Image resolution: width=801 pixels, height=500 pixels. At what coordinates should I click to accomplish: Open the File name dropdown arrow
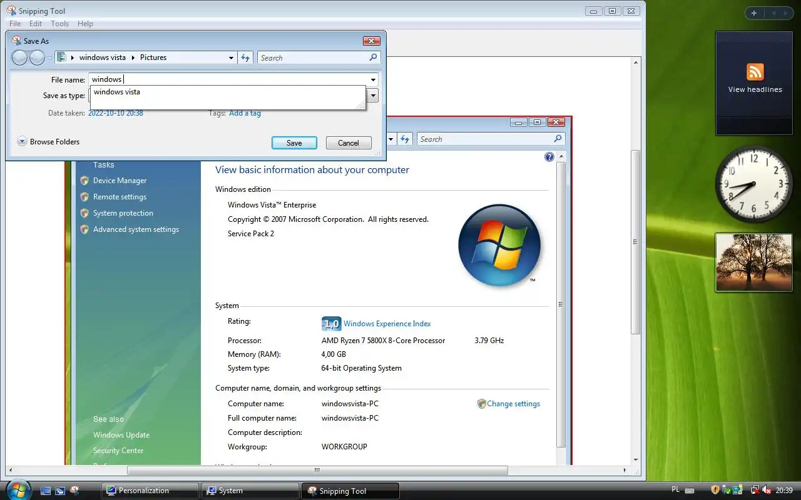(x=374, y=80)
